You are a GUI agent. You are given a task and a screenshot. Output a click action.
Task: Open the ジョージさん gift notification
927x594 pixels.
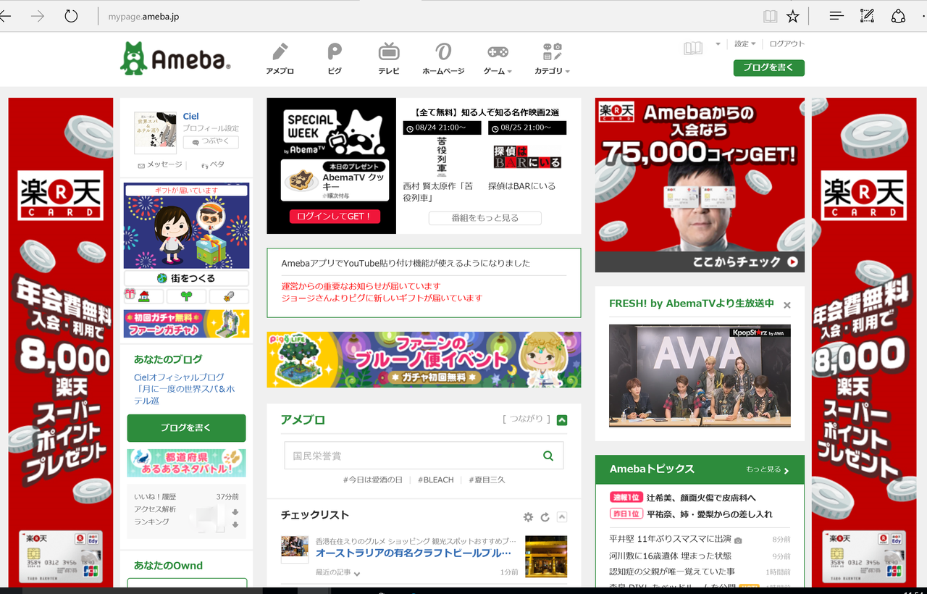[x=382, y=298]
